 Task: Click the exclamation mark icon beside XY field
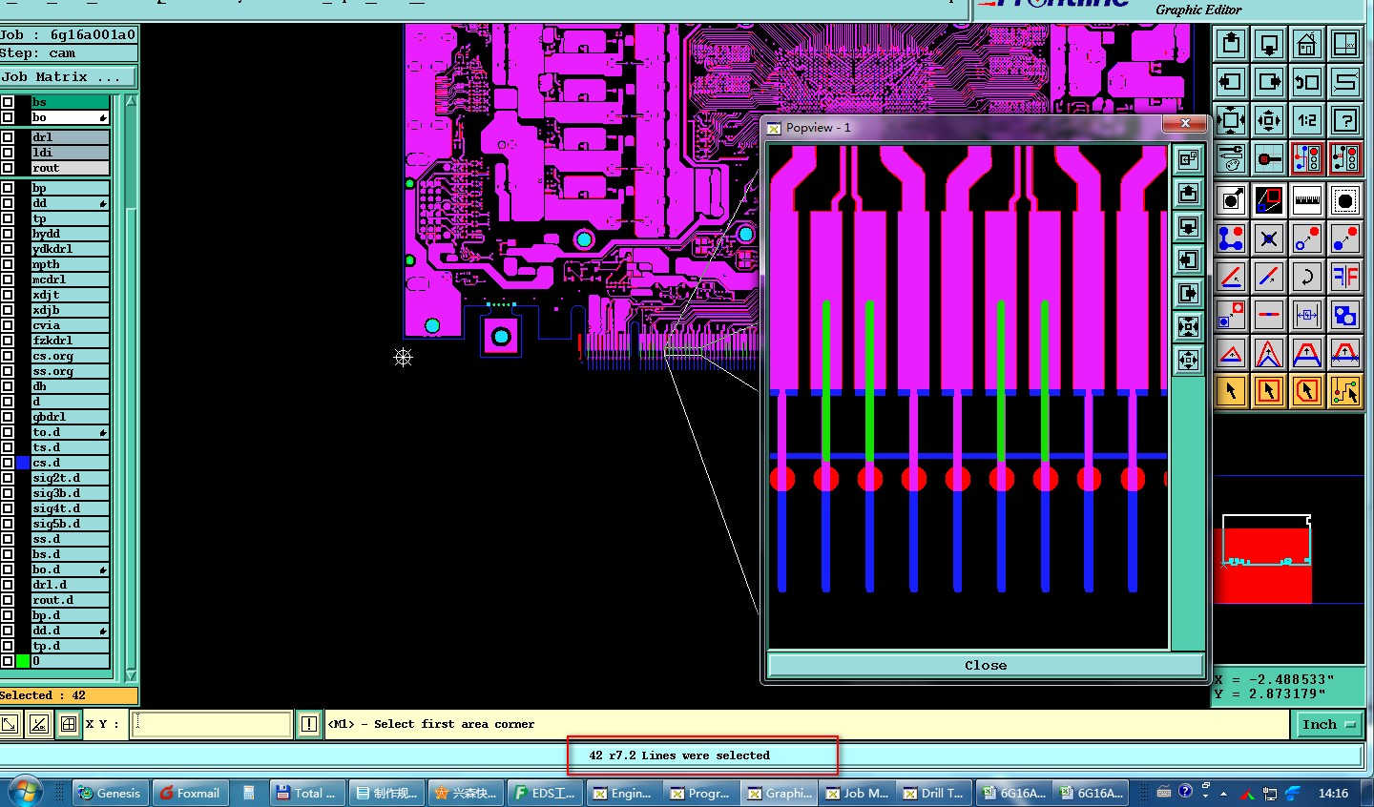[x=309, y=724]
